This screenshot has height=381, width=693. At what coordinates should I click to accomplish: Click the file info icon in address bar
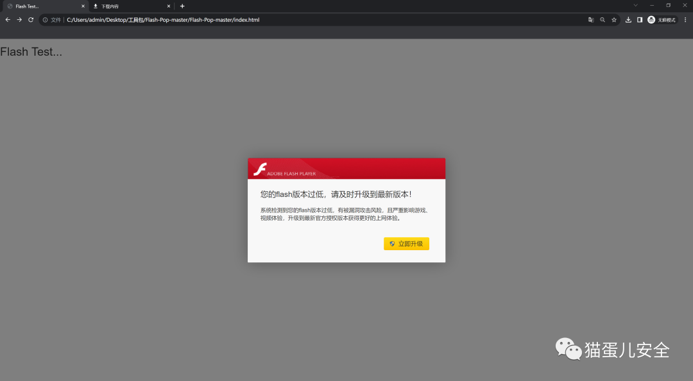(45, 20)
